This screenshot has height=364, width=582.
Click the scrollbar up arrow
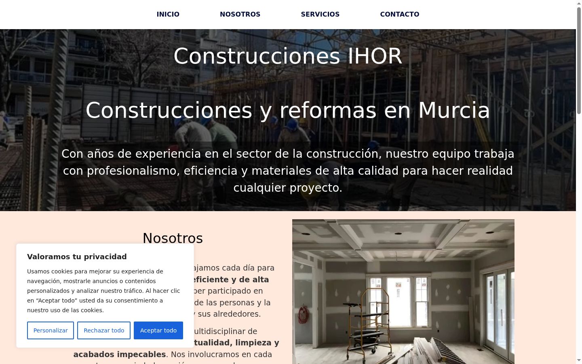coord(579,3)
